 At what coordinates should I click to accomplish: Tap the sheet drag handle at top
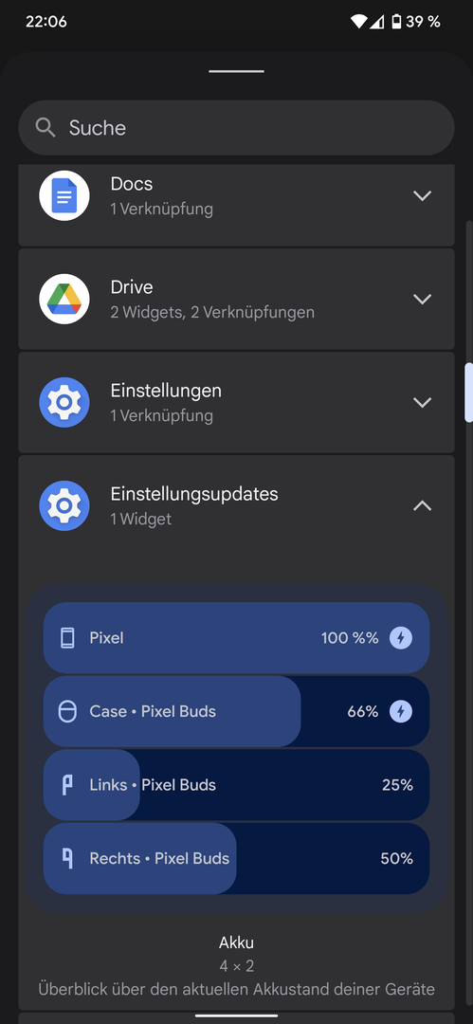pos(237,71)
